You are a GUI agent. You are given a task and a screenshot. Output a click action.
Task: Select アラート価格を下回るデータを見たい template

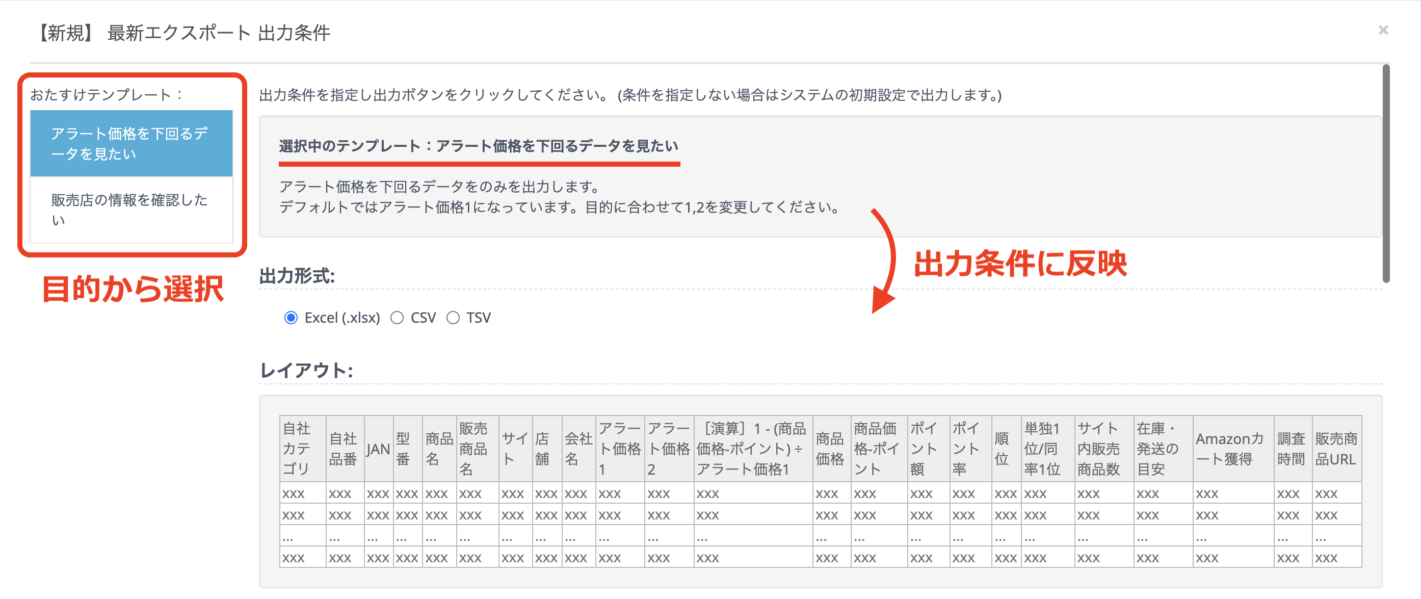pyautogui.click(x=131, y=143)
